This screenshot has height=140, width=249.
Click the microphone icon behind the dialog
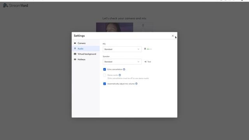[x=143, y=25]
